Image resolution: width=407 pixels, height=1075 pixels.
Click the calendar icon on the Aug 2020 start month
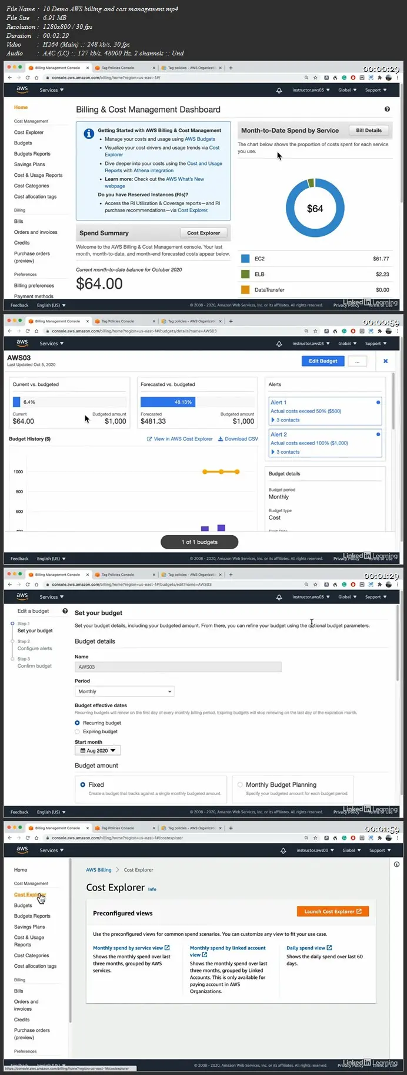pyautogui.click(x=82, y=750)
